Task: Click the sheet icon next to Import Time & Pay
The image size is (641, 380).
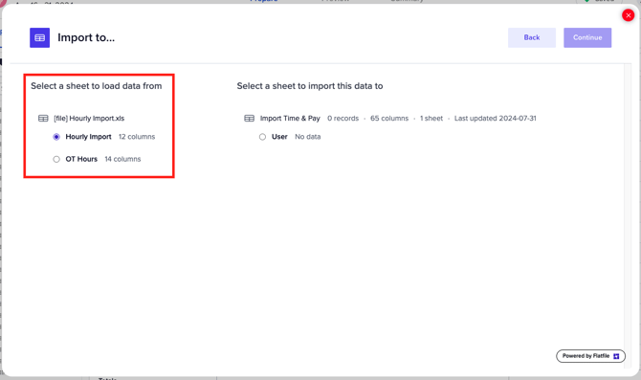Action: (250, 119)
